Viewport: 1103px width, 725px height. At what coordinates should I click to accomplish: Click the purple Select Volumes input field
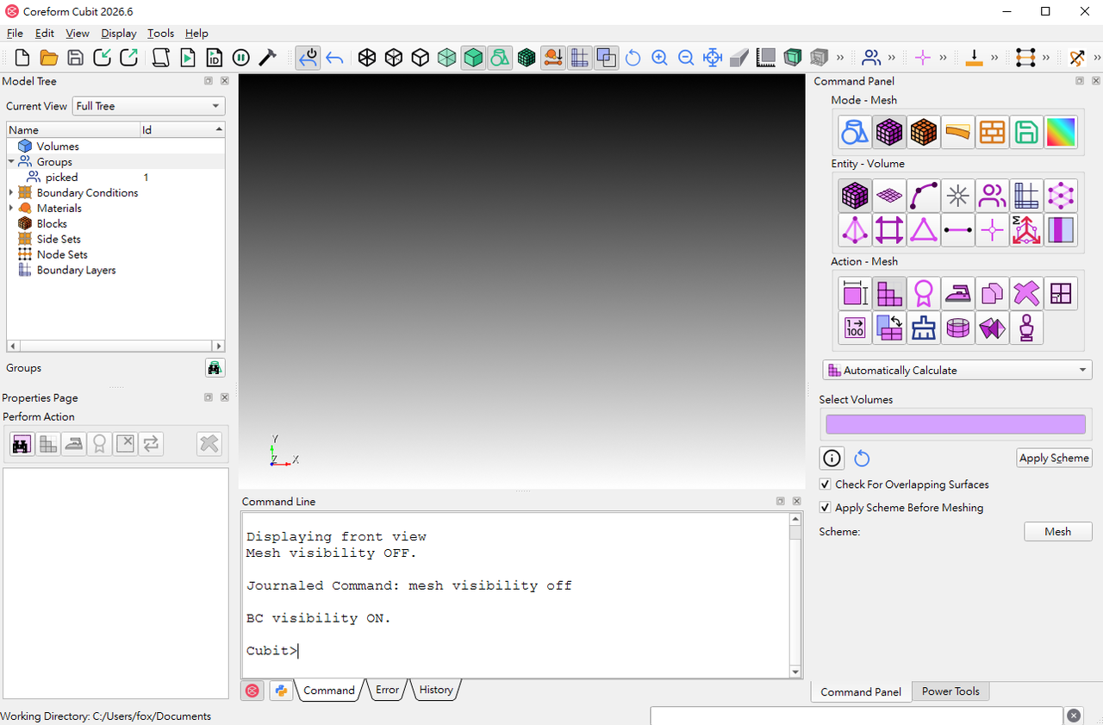click(956, 424)
